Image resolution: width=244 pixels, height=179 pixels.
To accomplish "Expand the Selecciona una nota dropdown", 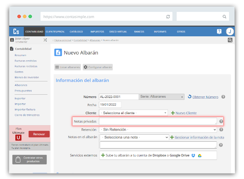I will click(x=134, y=137).
